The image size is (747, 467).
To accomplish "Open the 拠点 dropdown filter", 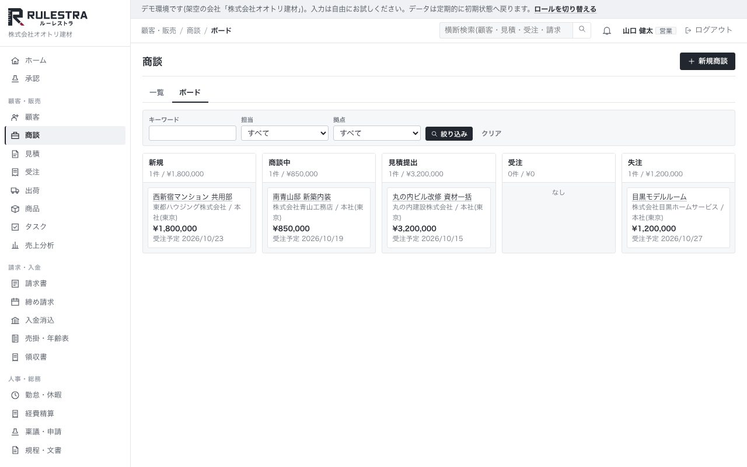I will point(377,133).
